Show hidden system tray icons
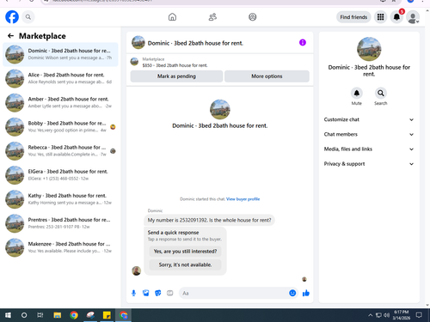The height and width of the screenshot is (322, 430). click(371, 315)
